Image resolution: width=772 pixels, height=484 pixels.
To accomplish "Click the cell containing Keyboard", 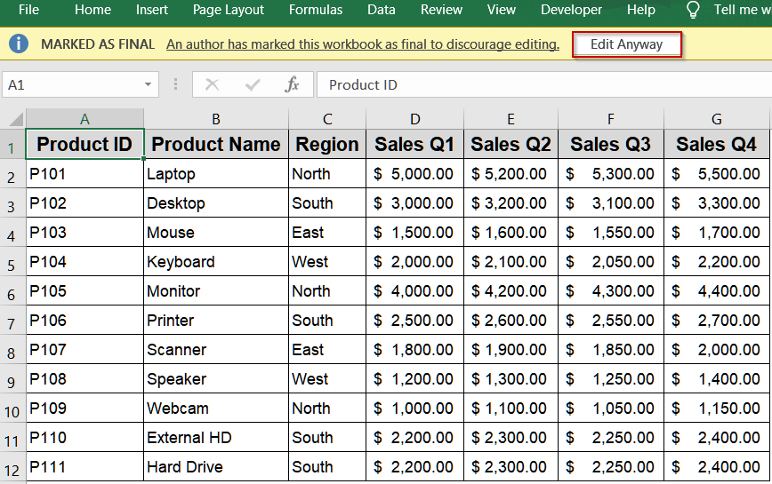I will click(x=215, y=262).
